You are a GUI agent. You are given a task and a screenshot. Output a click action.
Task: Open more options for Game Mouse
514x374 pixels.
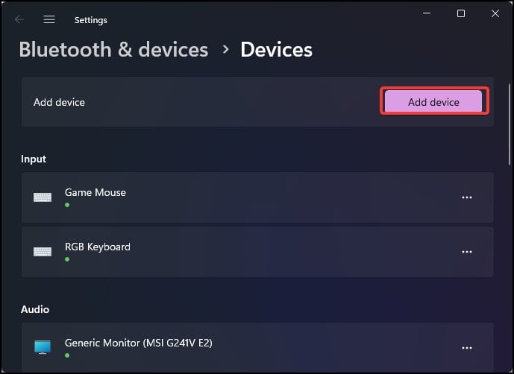[x=467, y=197]
